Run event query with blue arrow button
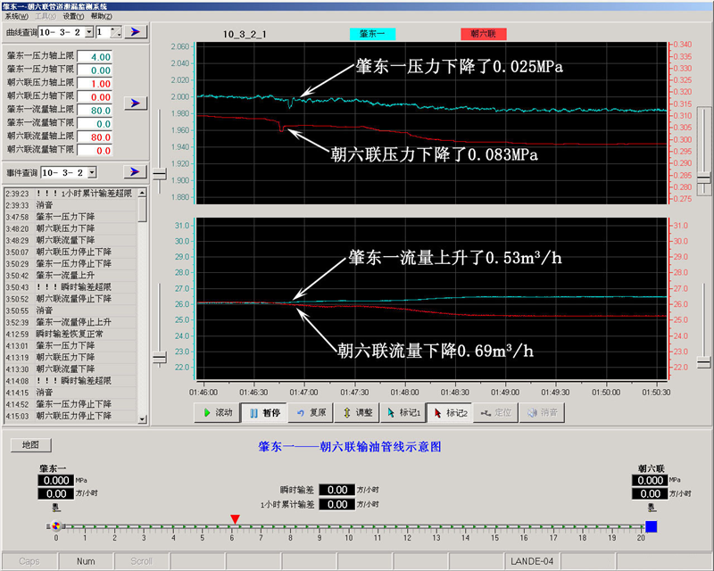Viewport: 714px width, 571px height. (x=136, y=171)
